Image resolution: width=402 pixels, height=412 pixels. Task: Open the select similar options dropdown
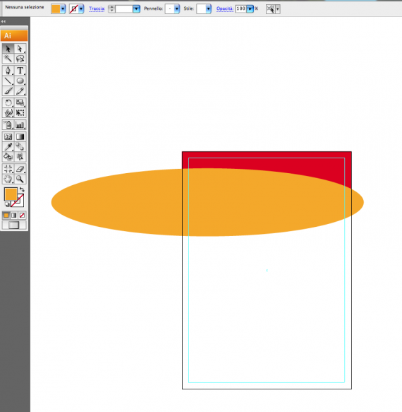[x=278, y=9]
